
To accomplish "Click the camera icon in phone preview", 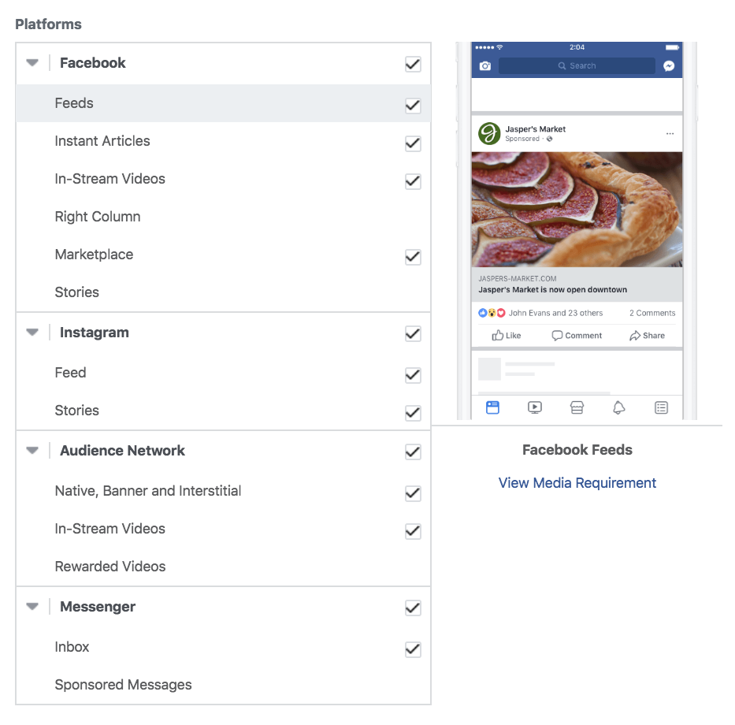I will (484, 66).
